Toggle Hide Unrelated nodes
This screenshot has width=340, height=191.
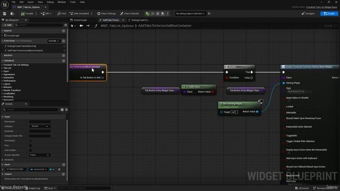79,14
